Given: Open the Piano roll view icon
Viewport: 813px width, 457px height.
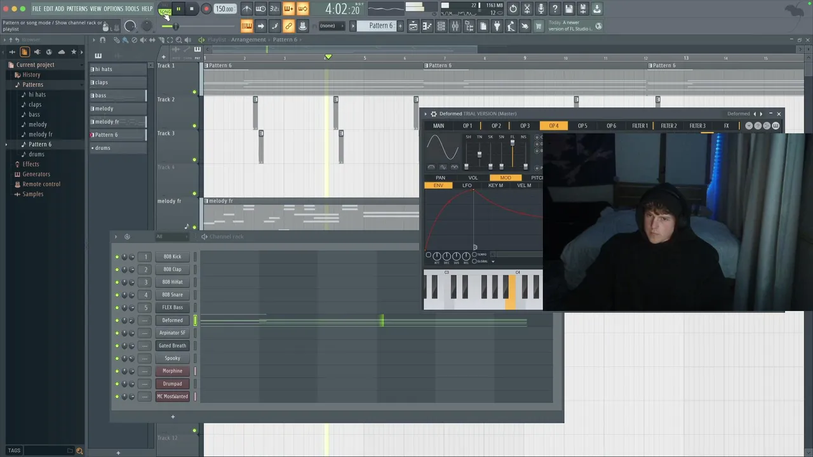Looking at the screenshot, I should 427,26.
